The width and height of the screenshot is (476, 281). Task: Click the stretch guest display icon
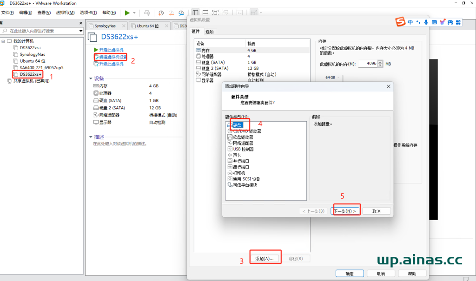pyautogui.click(x=254, y=13)
